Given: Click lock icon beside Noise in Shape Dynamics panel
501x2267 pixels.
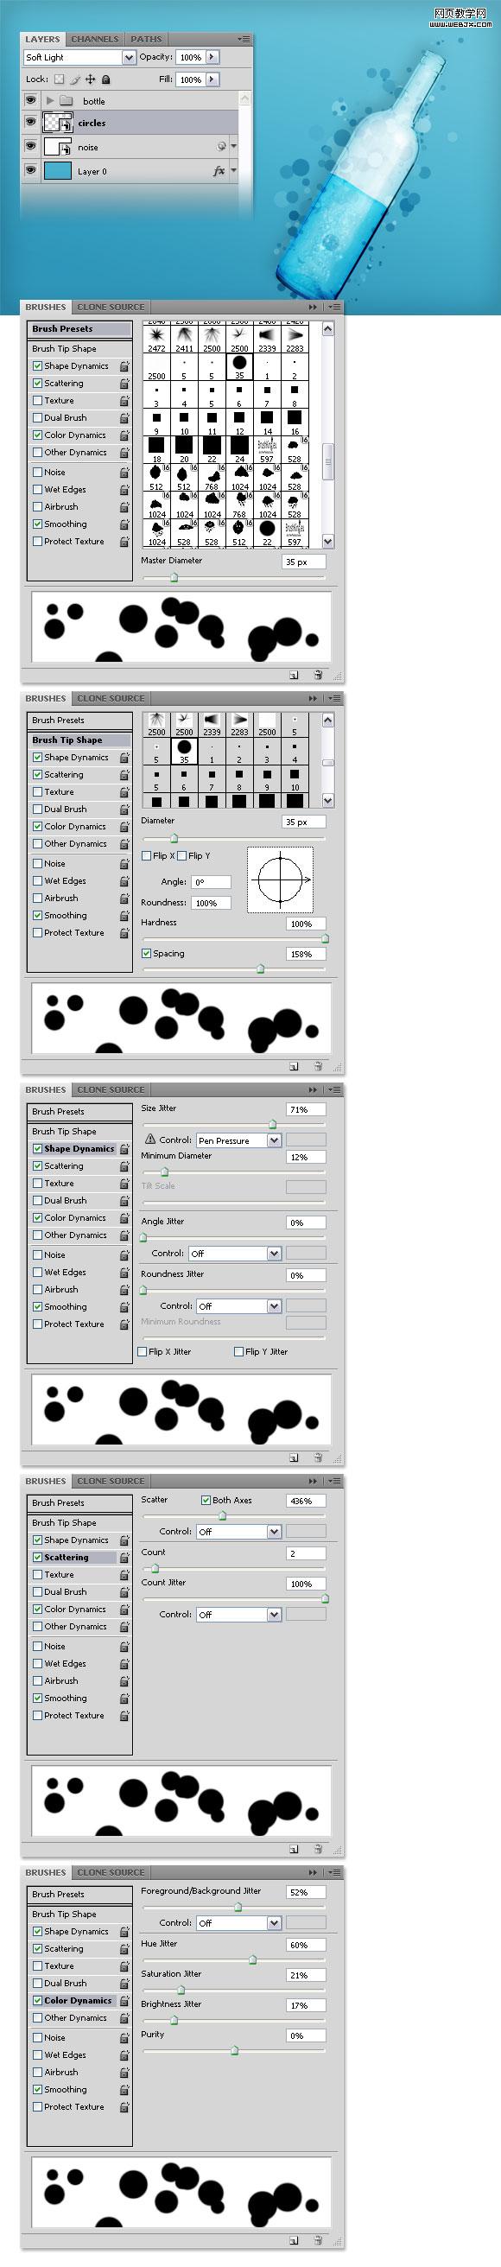Looking at the screenshot, I should 124,1255.
